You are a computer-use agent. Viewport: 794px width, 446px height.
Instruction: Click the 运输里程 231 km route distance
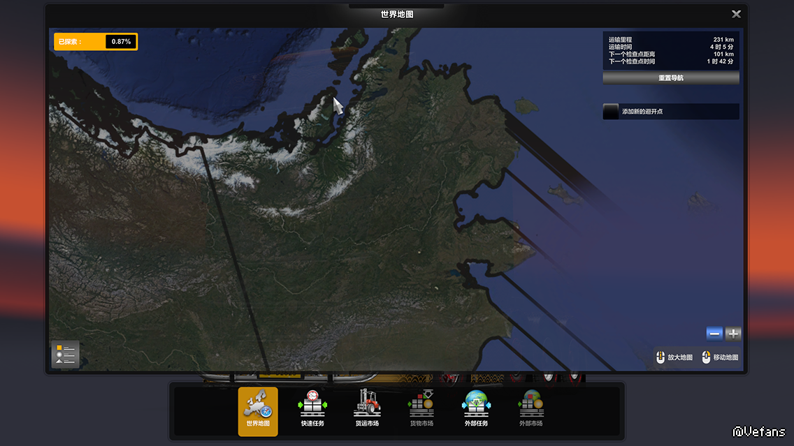pyautogui.click(x=671, y=40)
